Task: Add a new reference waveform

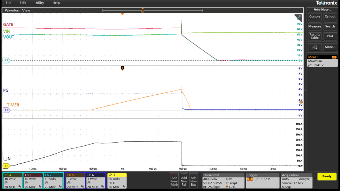Action: coord(184,180)
